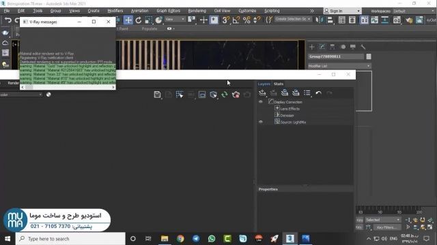Open the Display command panel tab

pyautogui.click(x=353, y=47)
